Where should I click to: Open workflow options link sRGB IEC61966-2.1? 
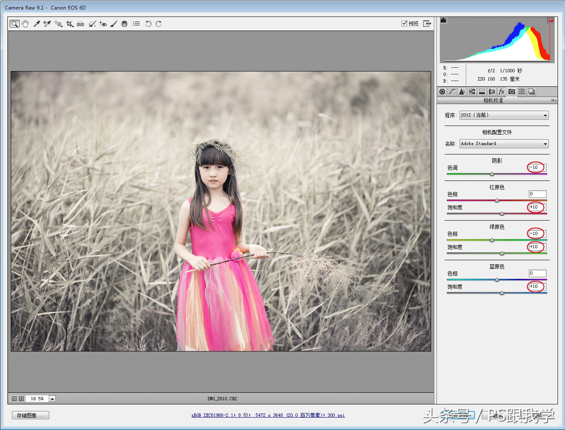click(x=268, y=415)
